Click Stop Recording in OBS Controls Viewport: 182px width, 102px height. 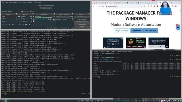click(82, 19)
